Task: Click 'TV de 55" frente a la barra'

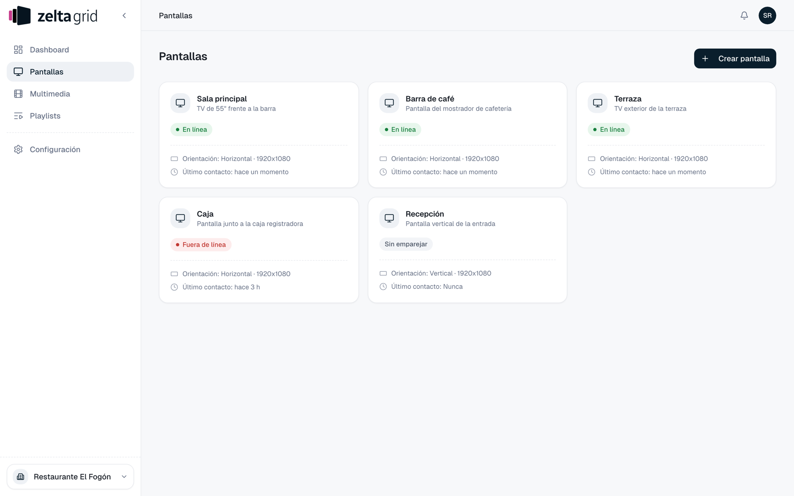Action: [236, 109]
